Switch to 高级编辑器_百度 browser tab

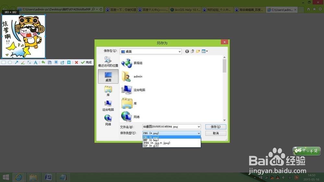(x=249, y=10)
